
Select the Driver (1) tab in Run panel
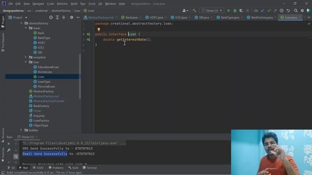pos(27,137)
